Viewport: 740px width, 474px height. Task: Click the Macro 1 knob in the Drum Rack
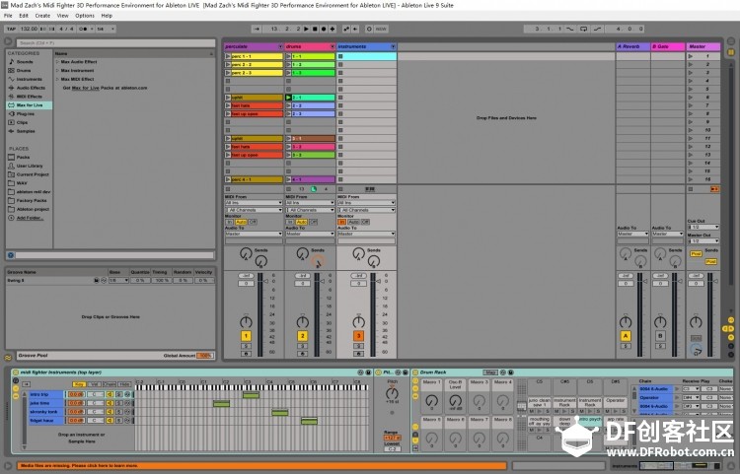click(x=432, y=401)
